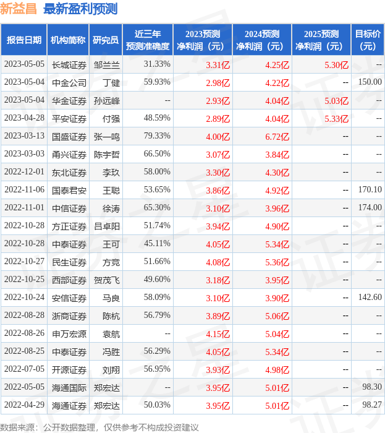Select the 安信证券 institution cell
Image resolution: width=385 pixels, height=433 pixels.
[69, 298]
